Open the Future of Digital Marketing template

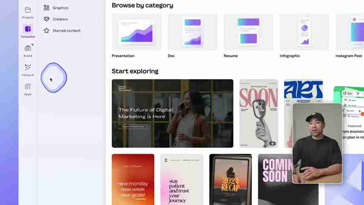tap(173, 113)
